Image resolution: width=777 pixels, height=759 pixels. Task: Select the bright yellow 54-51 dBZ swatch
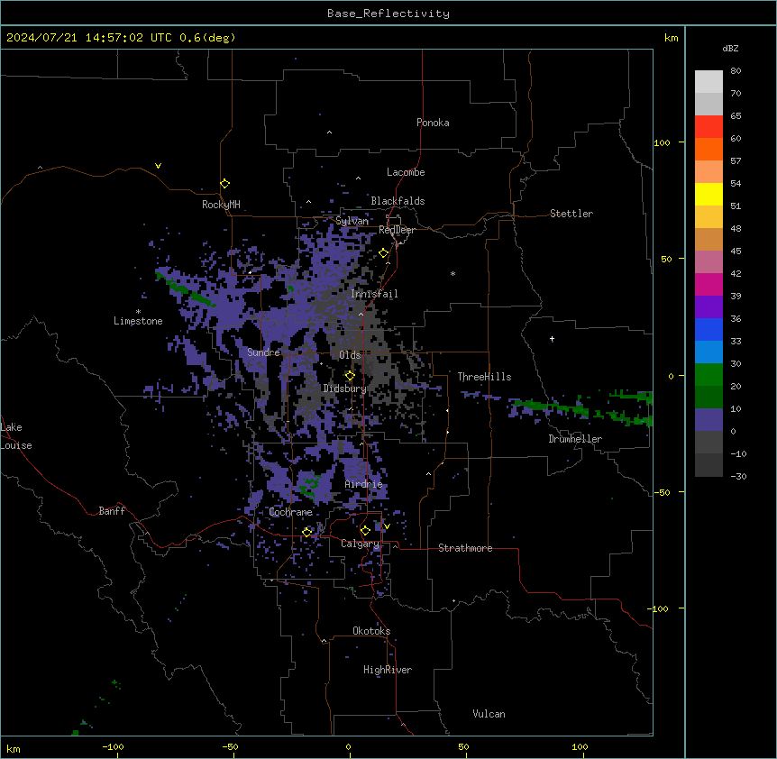tap(708, 194)
